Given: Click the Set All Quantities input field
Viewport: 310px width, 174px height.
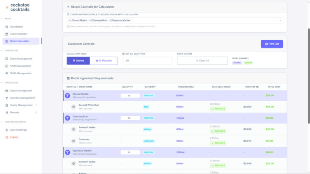Looking at the screenshot, I should click(x=147, y=61).
